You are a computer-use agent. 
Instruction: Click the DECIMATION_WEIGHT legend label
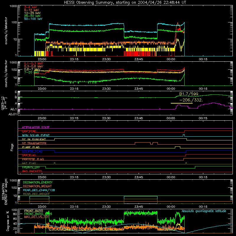[x=37, y=186]
